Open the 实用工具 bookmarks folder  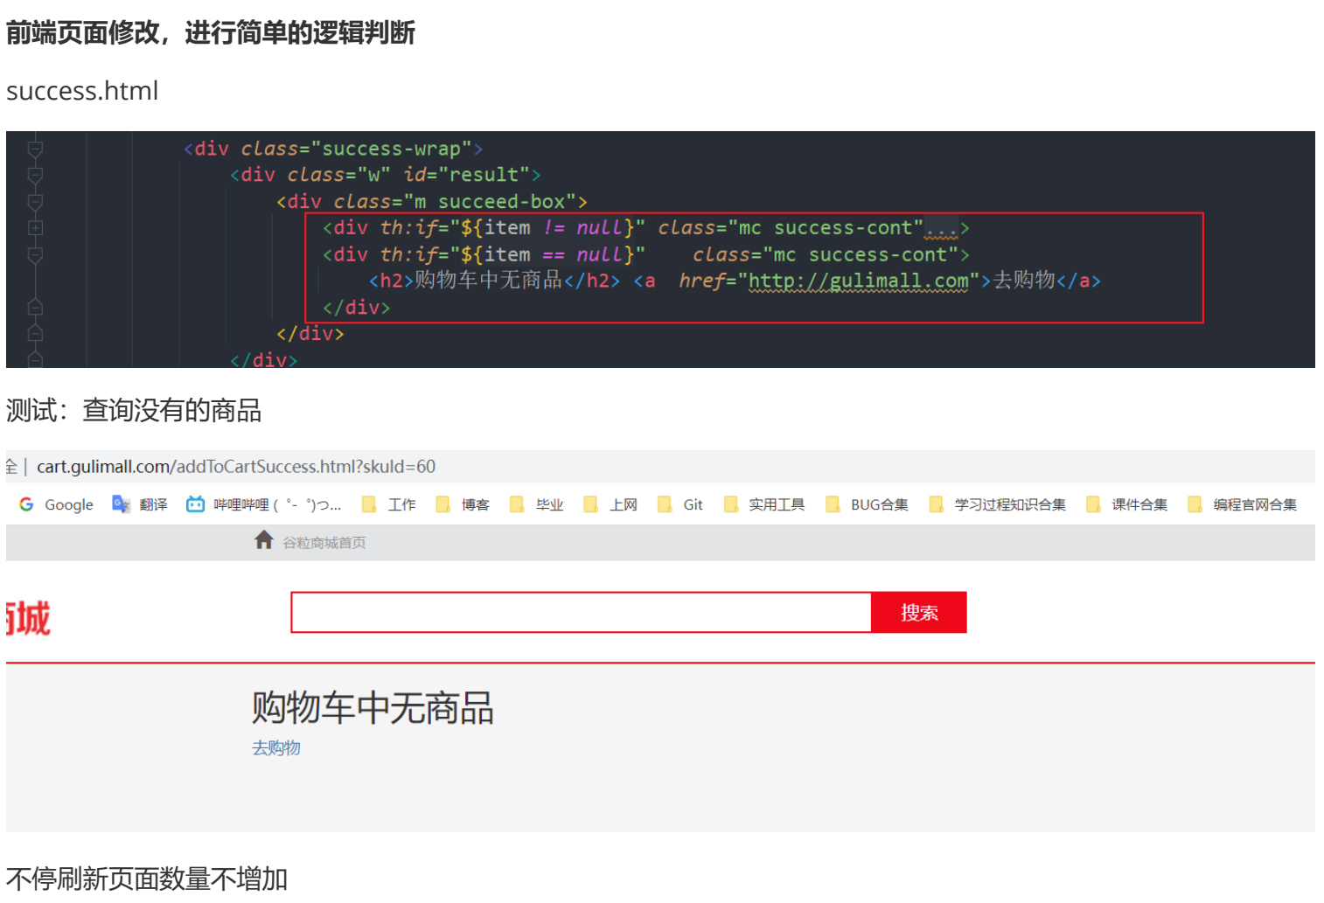764,504
